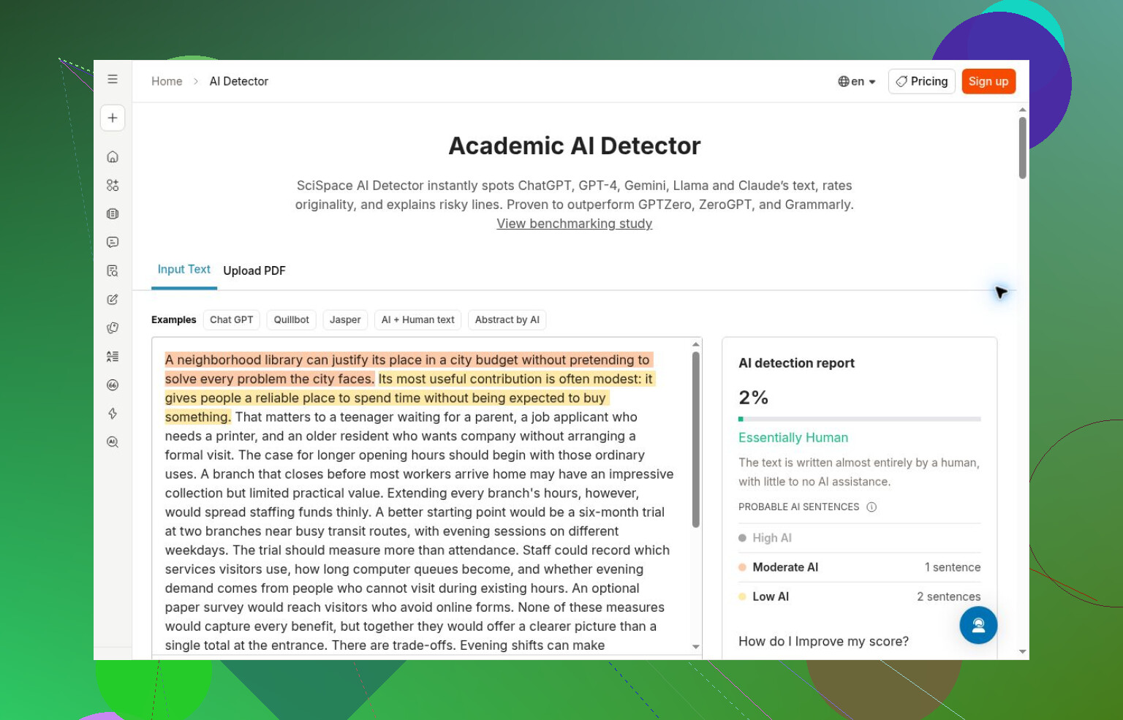This screenshot has height=720, width=1123.
Task: Click the orange Sign up button
Action: 988,81
